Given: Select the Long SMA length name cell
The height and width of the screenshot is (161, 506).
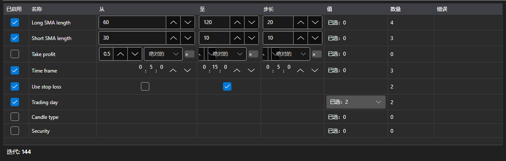Looking at the screenshot, I should 63,22.
